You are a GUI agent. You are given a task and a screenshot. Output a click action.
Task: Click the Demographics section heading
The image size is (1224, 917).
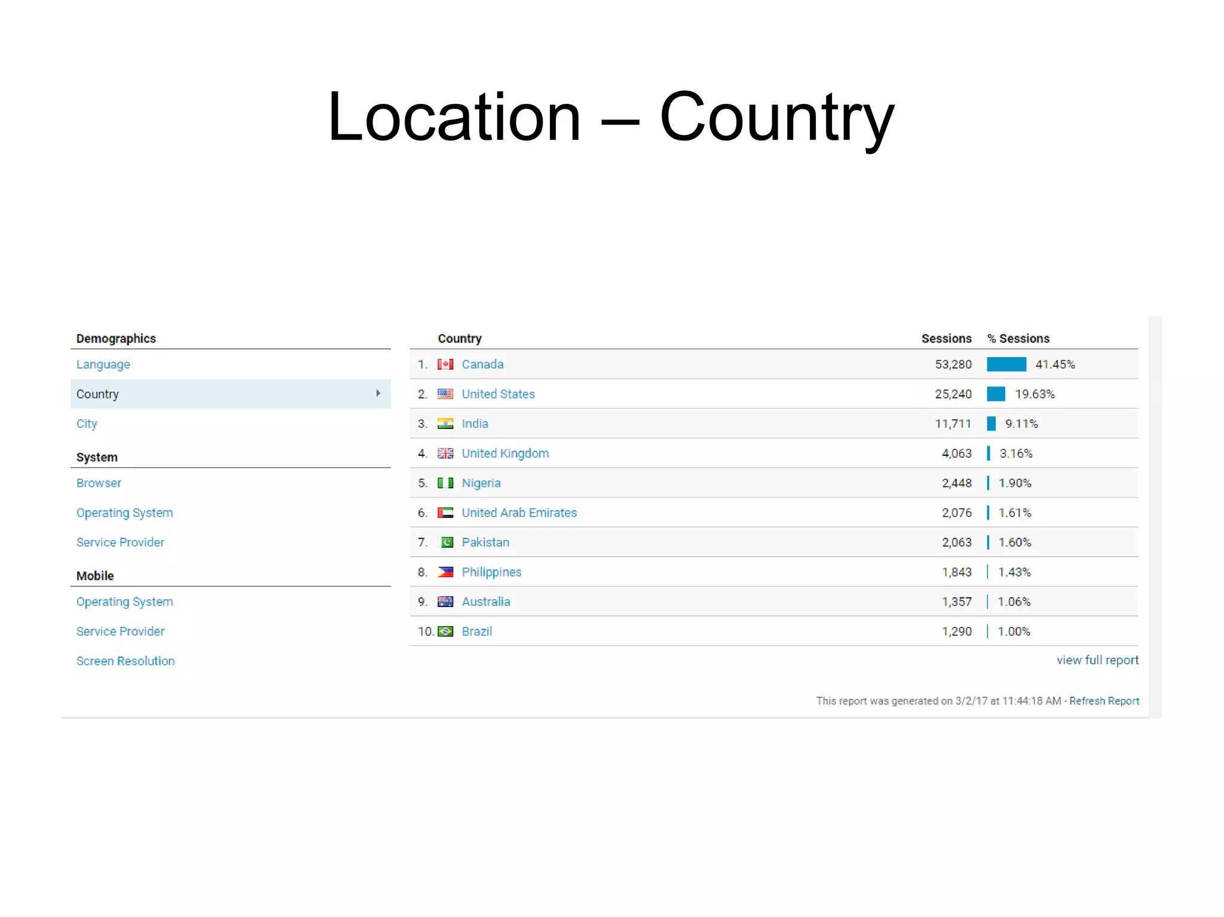116,339
